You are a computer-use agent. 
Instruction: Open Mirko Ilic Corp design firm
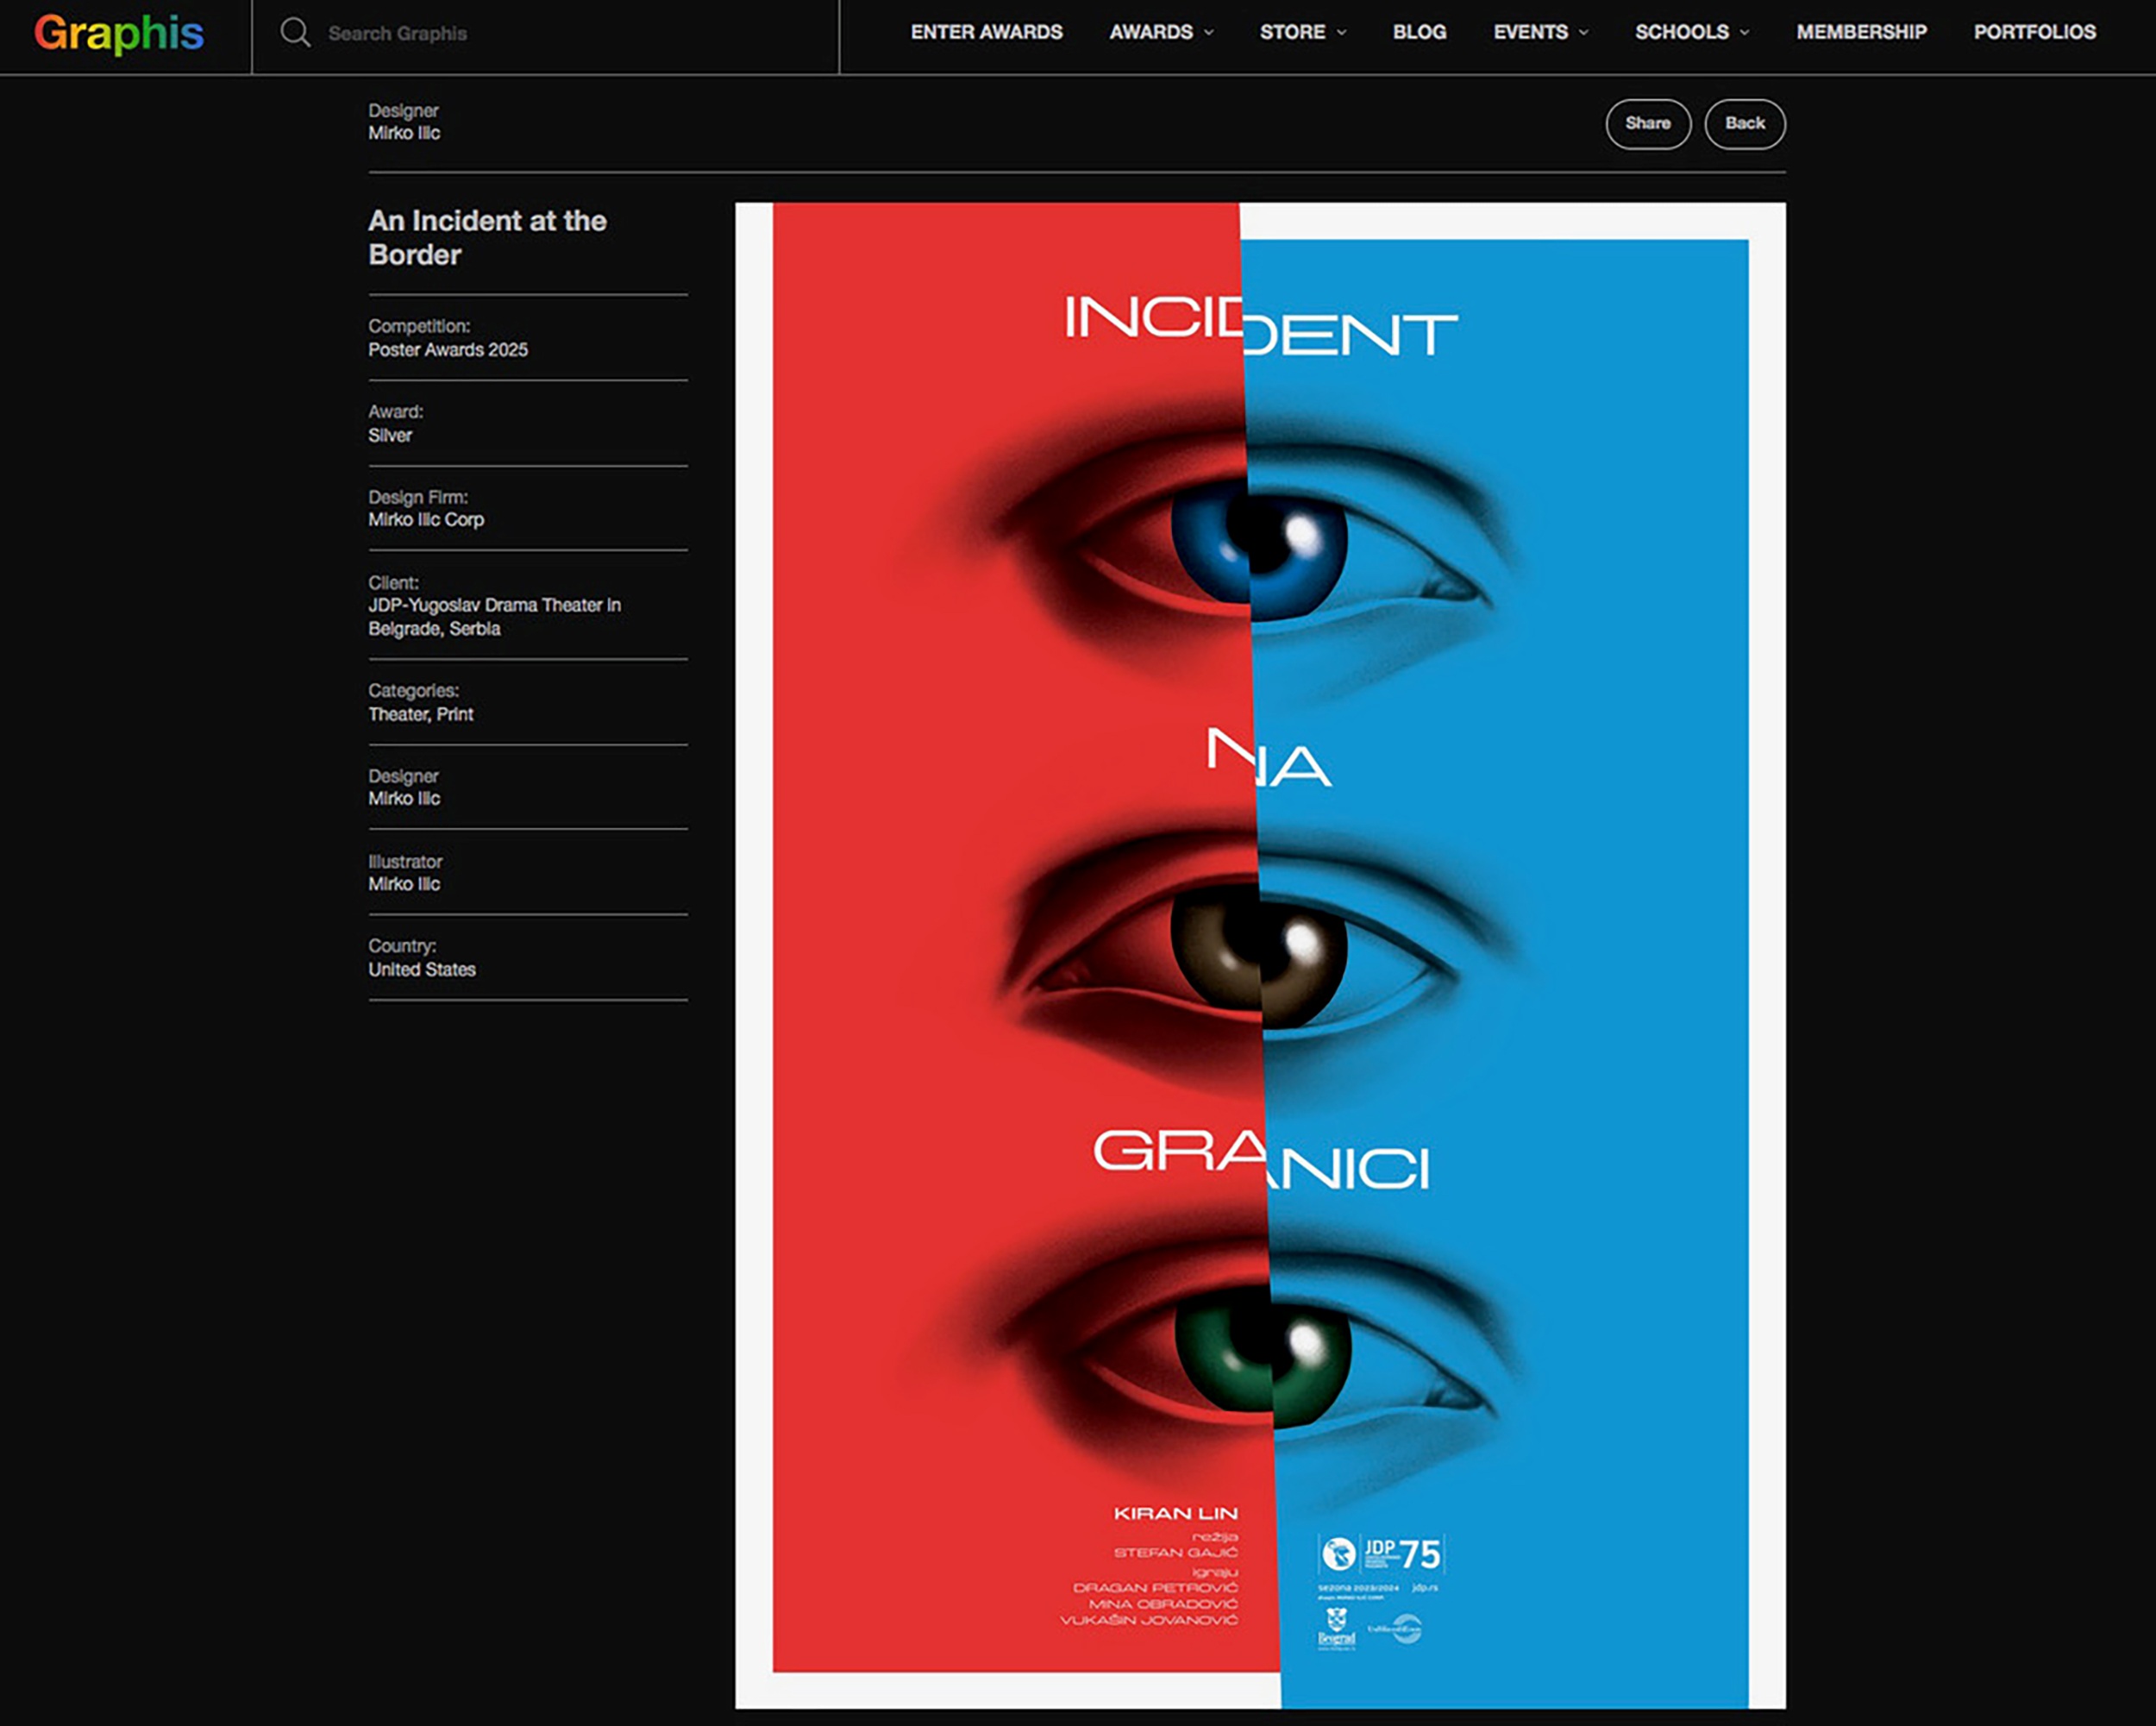click(426, 520)
